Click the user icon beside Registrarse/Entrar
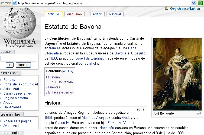This screenshot has width=204, height=135. (166, 8)
